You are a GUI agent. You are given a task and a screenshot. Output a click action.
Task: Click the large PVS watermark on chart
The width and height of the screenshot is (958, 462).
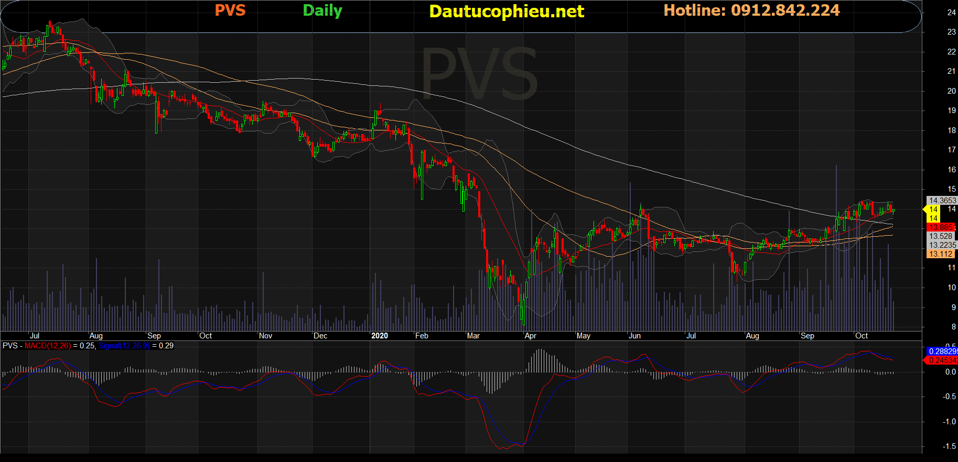[x=479, y=74]
